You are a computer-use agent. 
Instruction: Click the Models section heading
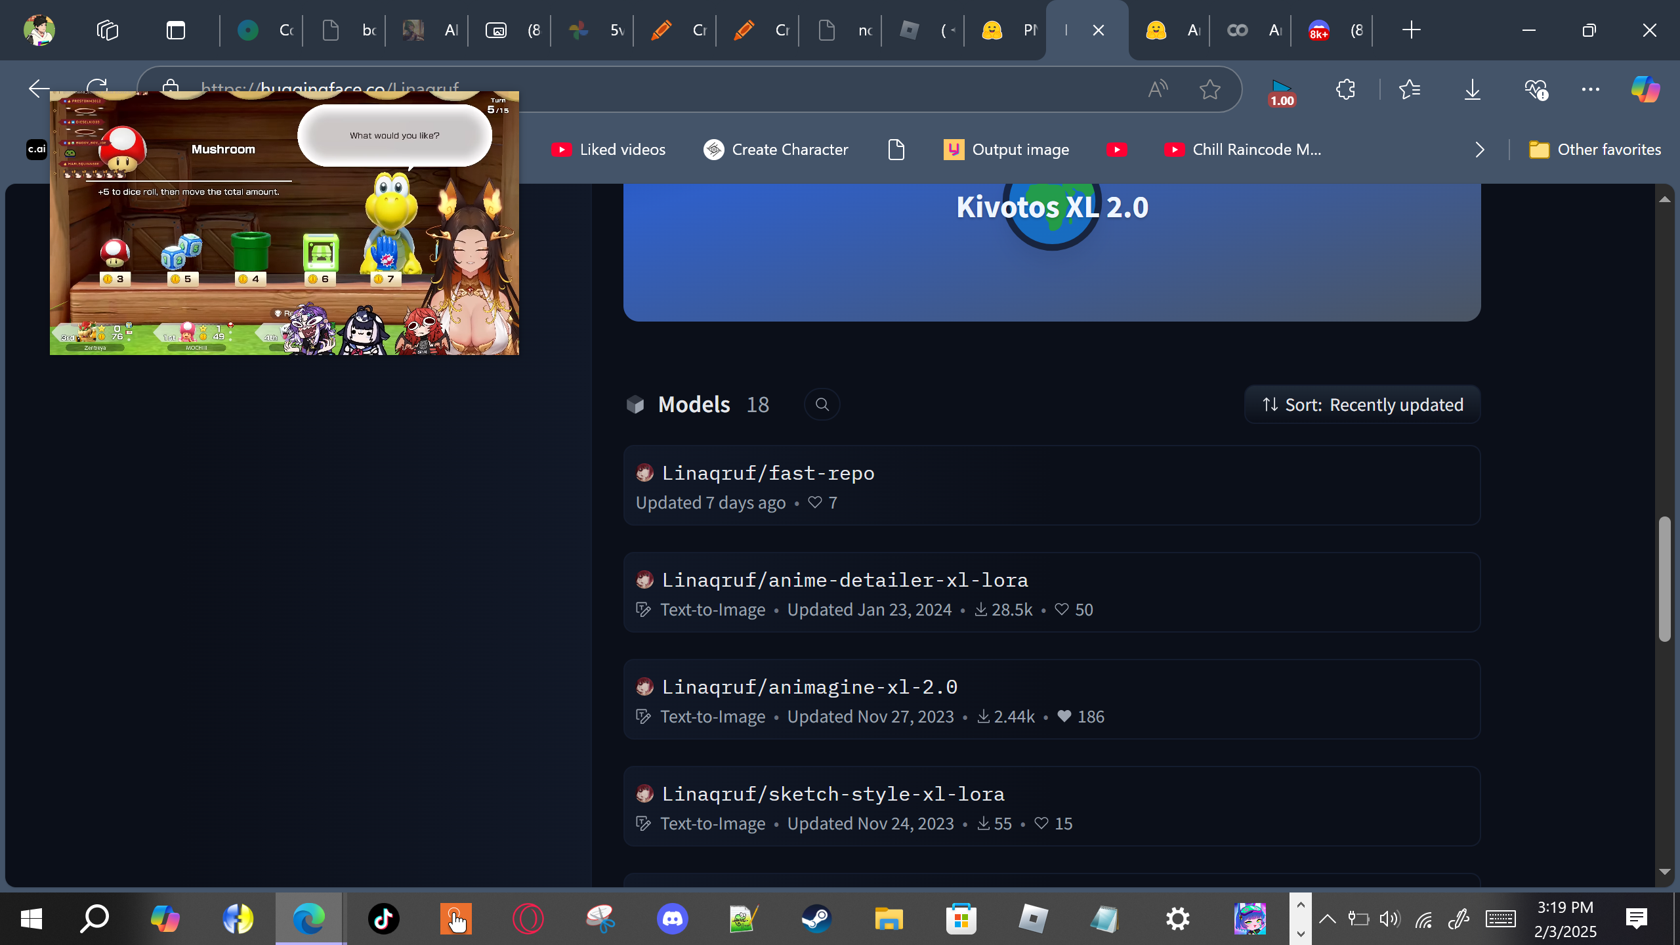(x=694, y=404)
